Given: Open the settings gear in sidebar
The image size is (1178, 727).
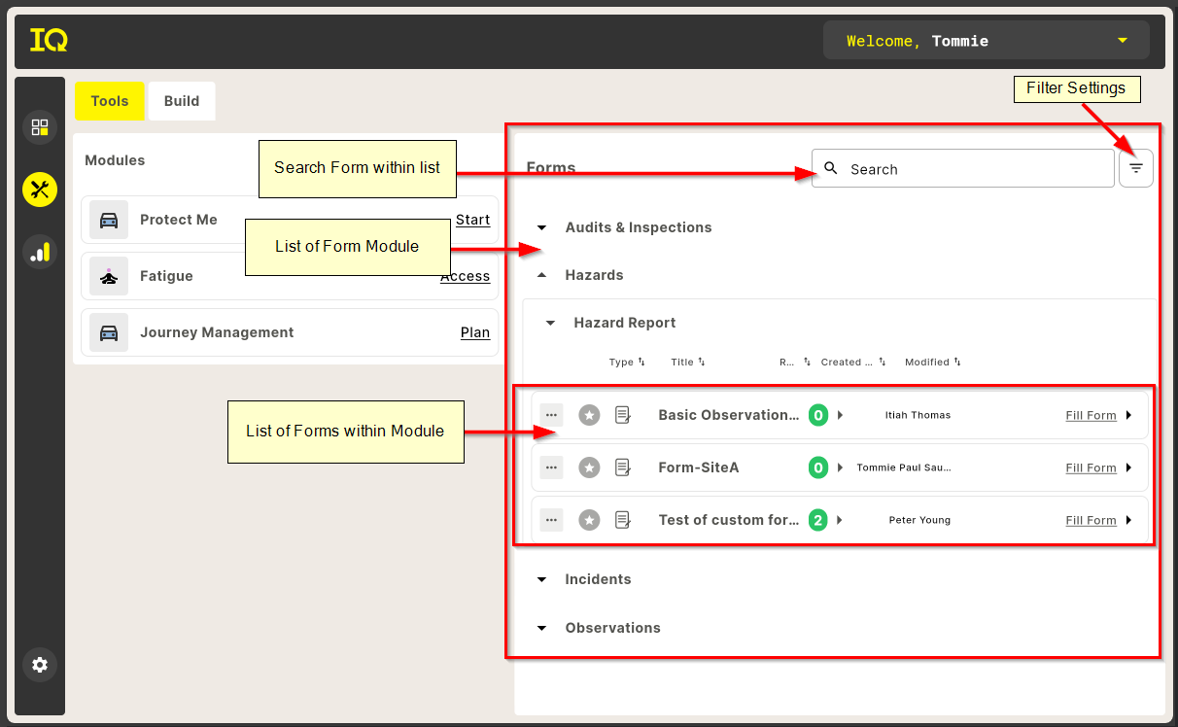Looking at the screenshot, I should 40,665.
